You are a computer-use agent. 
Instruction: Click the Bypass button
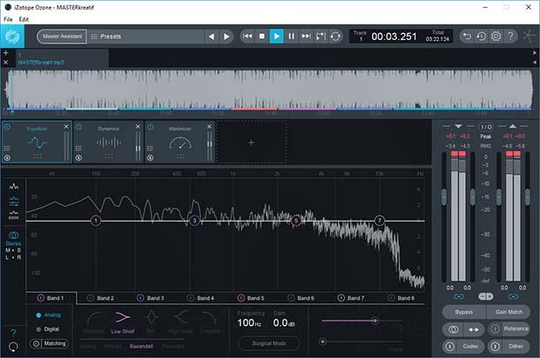(x=464, y=312)
